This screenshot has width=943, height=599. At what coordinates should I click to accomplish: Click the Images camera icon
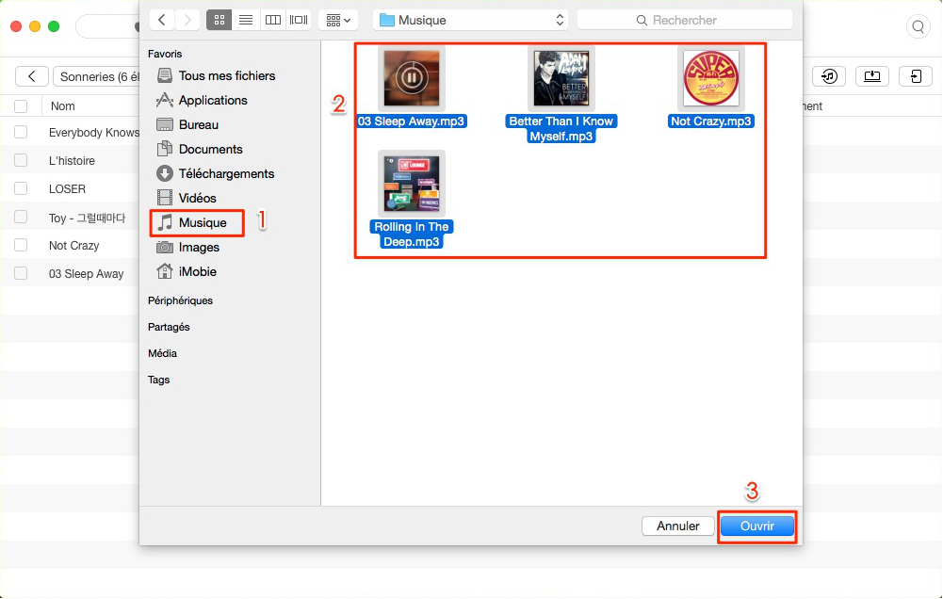164,247
